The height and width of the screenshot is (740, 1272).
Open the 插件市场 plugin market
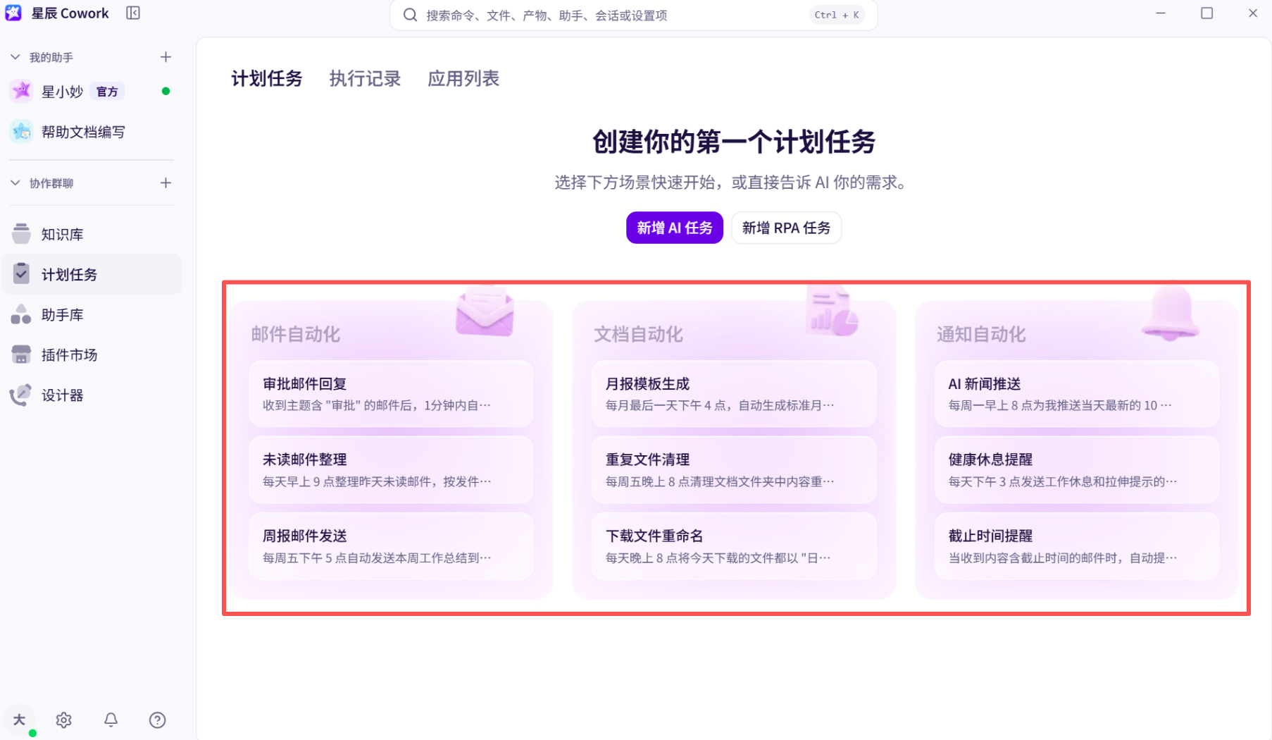(x=92, y=354)
